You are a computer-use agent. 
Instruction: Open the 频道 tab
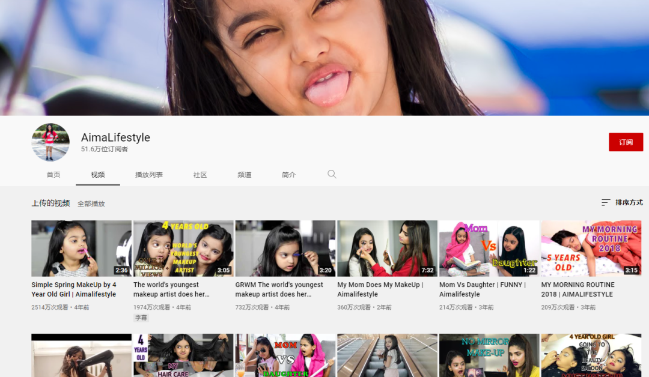[244, 175]
